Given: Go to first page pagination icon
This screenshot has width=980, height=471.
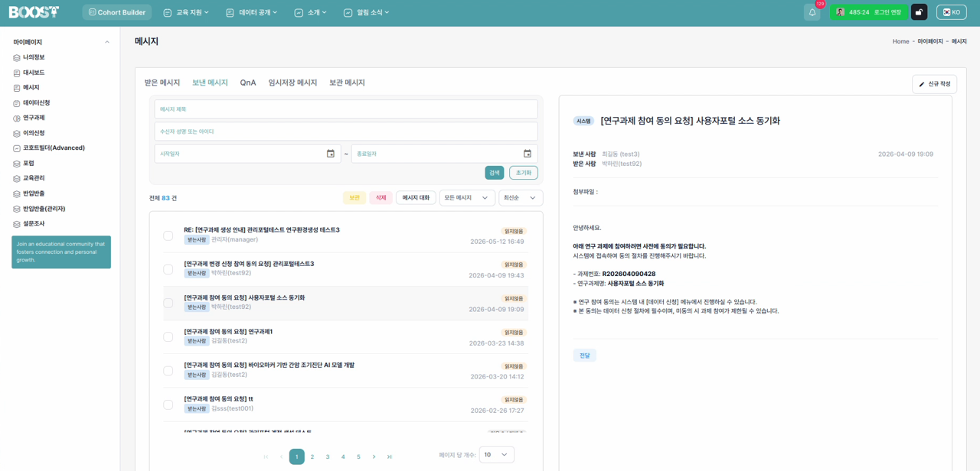Looking at the screenshot, I should (x=266, y=456).
